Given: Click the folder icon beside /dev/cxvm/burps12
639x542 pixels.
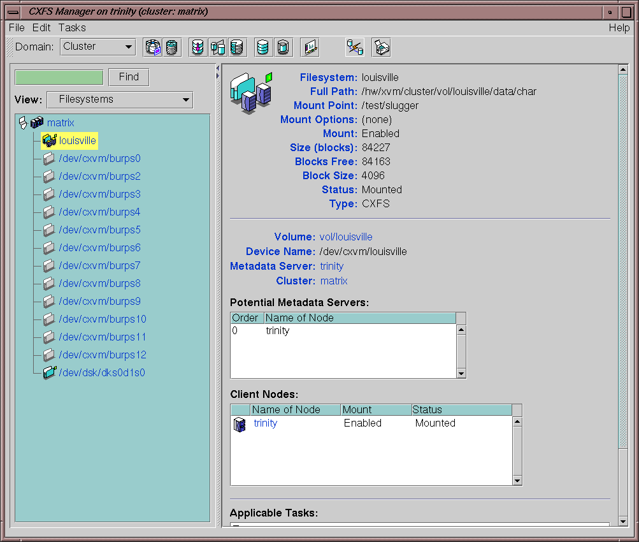Looking at the screenshot, I should click(49, 355).
